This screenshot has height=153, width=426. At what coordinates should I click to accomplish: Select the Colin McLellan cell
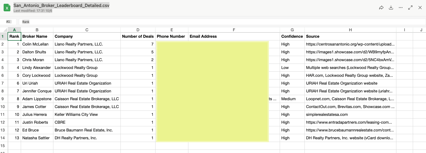coord(37,44)
